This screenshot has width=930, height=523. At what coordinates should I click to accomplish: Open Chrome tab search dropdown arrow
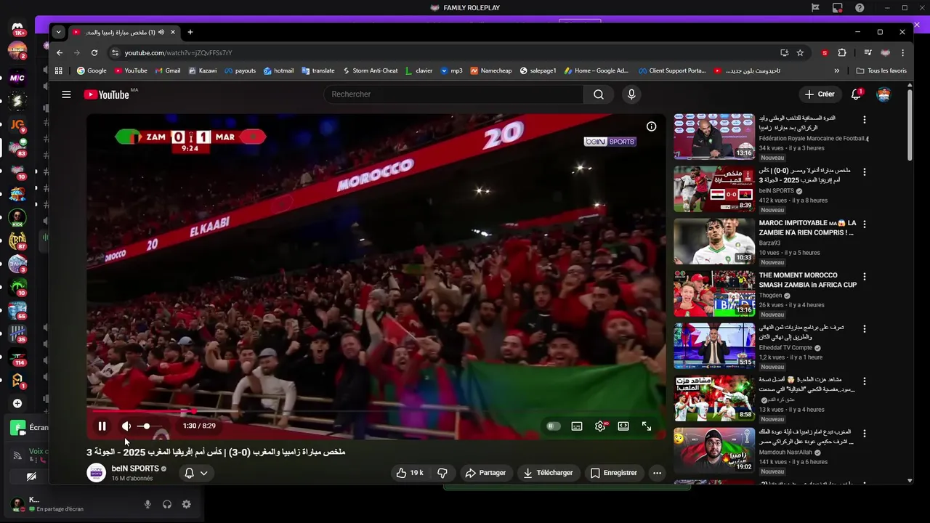pos(59,32)
